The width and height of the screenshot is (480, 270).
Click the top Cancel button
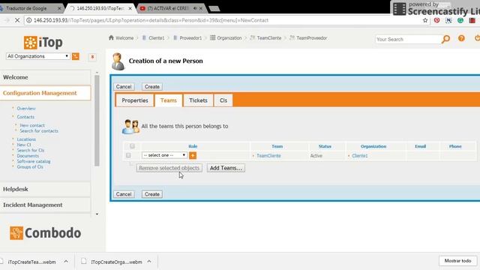click(x=124, y=87)
